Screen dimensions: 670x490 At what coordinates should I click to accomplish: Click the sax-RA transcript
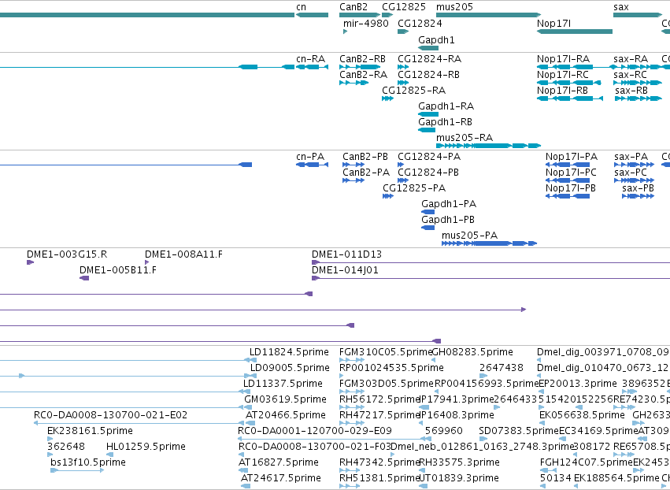click(637, 67)
